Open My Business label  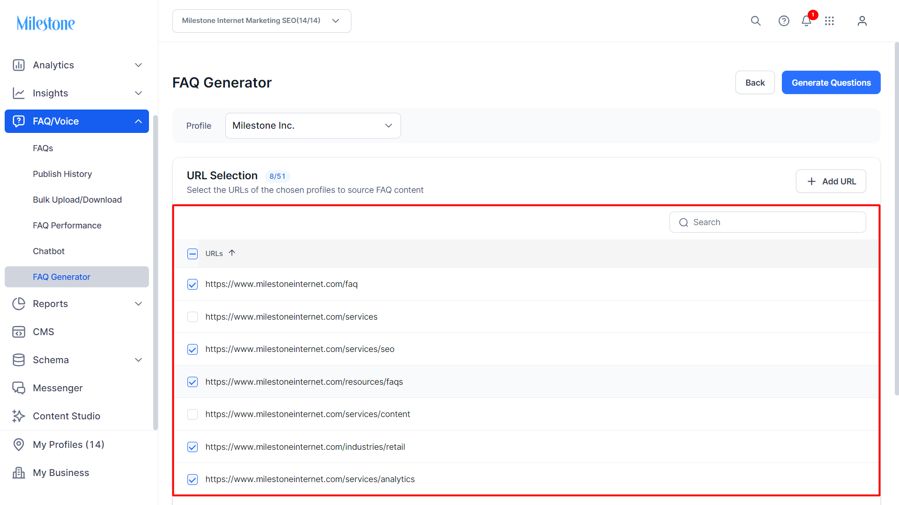pos(61,473)
